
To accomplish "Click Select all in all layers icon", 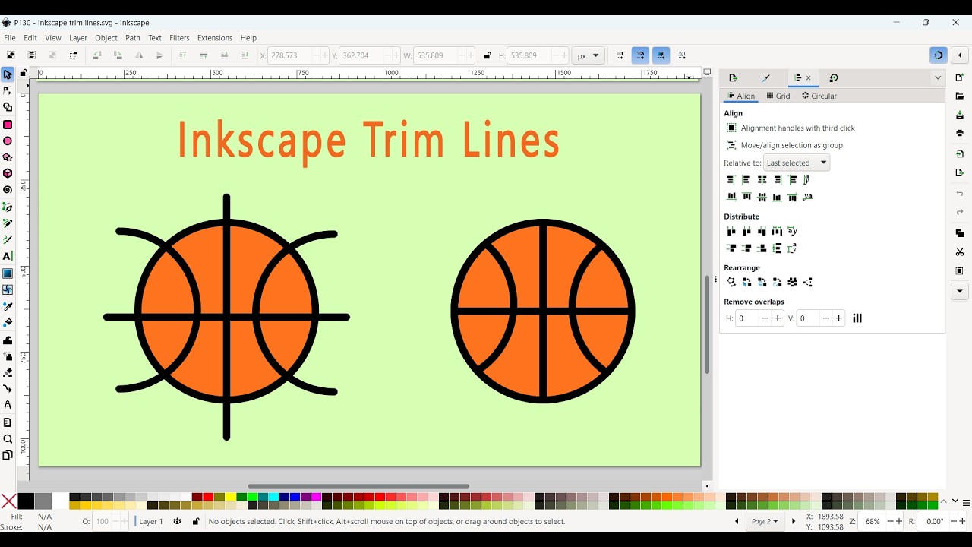I will 31,55.
